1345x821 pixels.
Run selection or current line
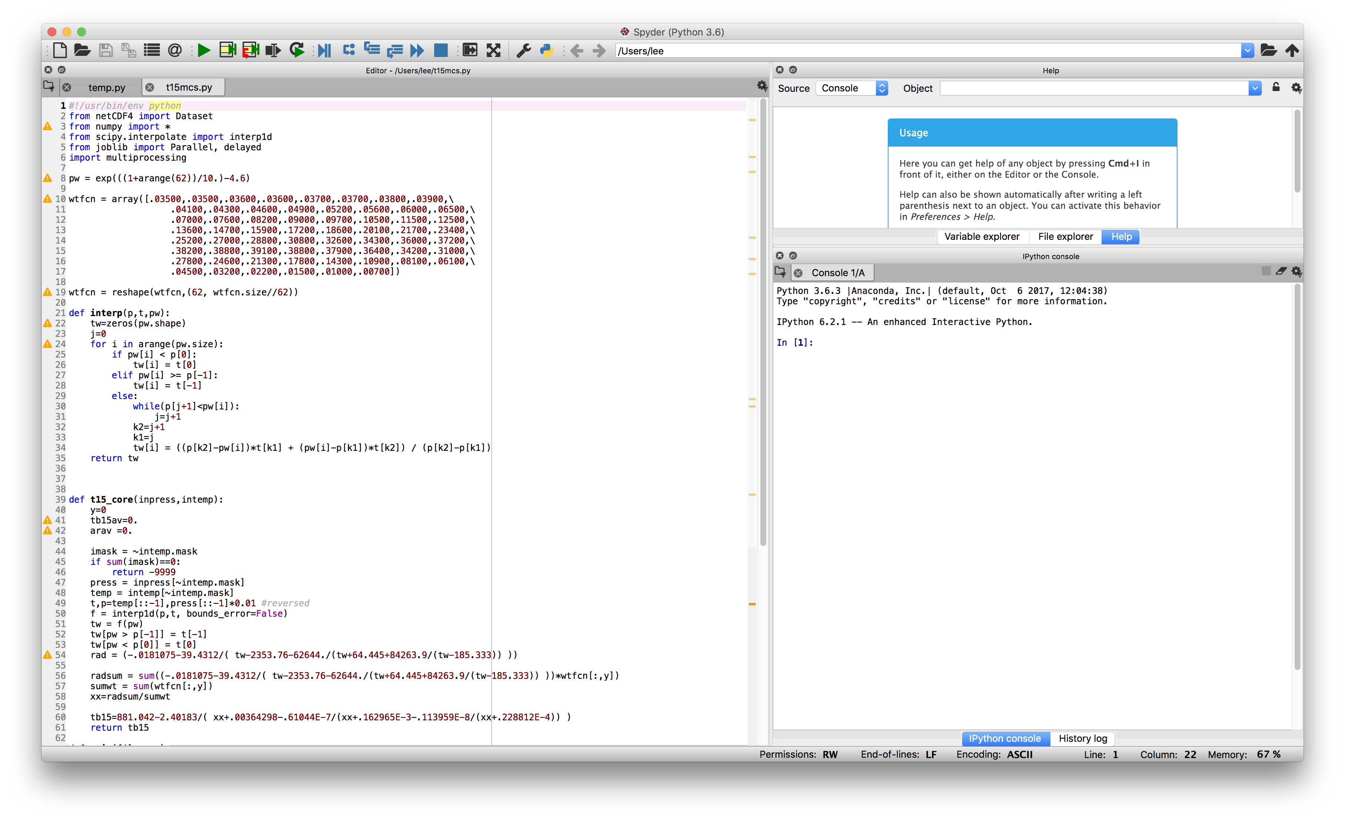pyautogui.click(x=273, y=51)
